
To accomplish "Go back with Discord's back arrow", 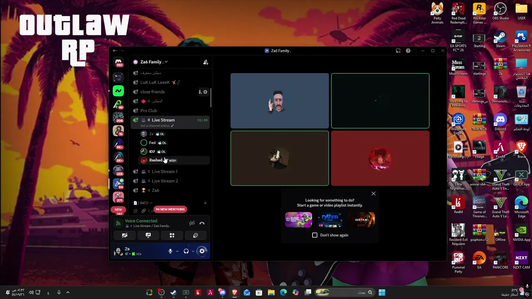I will click(115, 51).
